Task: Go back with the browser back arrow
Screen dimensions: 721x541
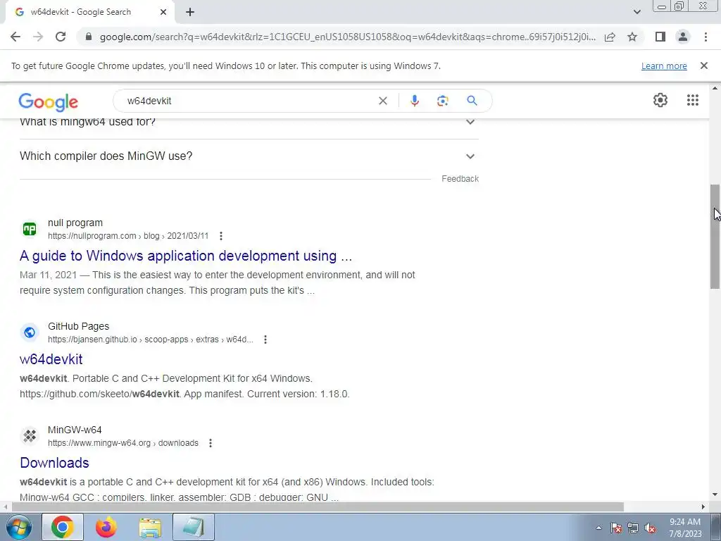Action: (x=15, y=37)
